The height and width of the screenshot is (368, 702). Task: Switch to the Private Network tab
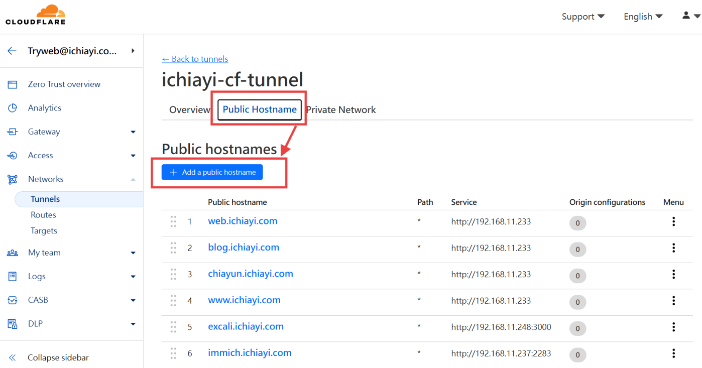coord(341,109)
